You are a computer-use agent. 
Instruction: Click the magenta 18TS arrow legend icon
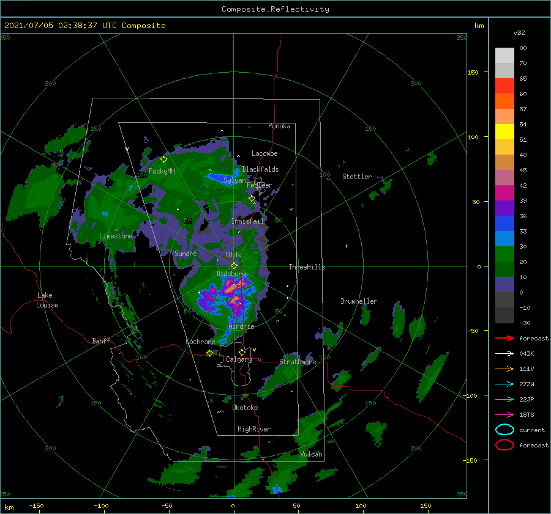[504, 415]
